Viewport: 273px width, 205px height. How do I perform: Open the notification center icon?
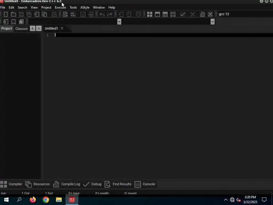(x=264, y=200)
